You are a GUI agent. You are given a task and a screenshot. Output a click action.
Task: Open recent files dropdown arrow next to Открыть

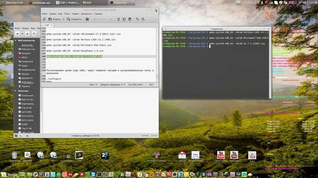pyautogui.click(x=64, y=19)
